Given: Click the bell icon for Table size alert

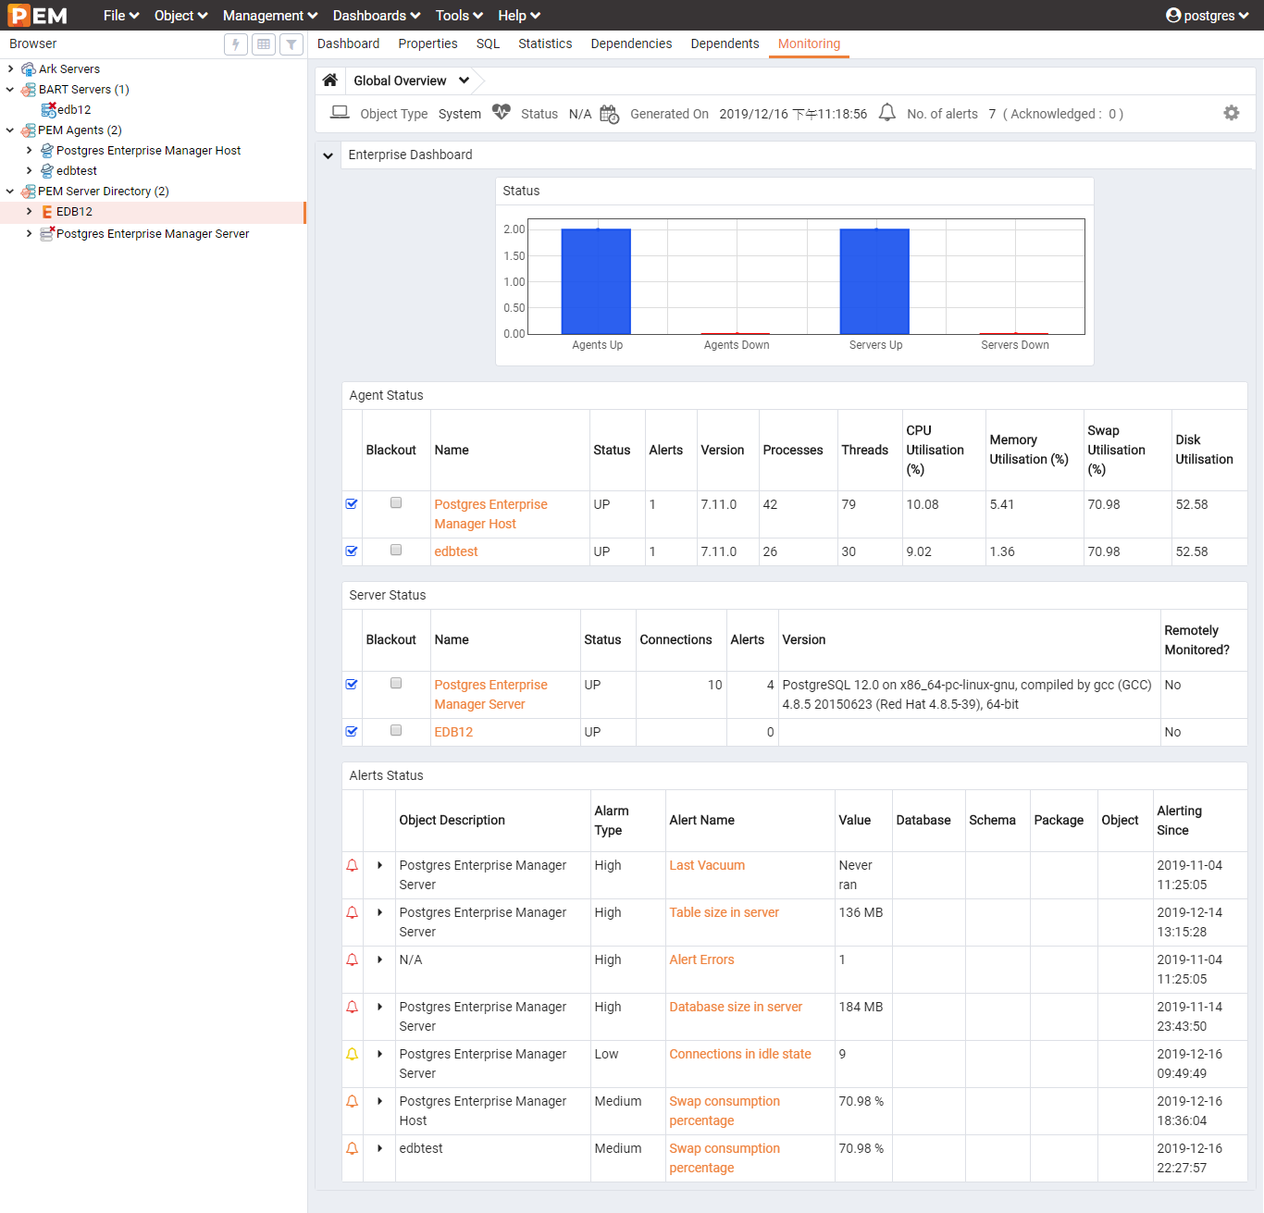Looking at the screenshot, I should 353,913.
